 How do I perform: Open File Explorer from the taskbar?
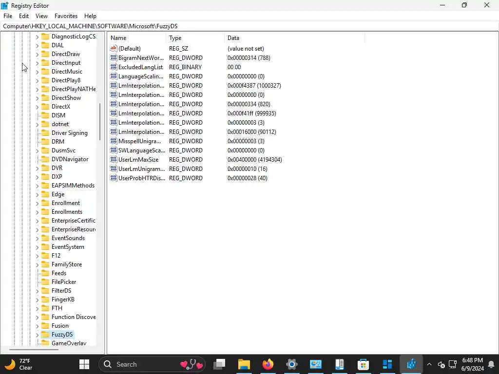click(x=244, y=364)
